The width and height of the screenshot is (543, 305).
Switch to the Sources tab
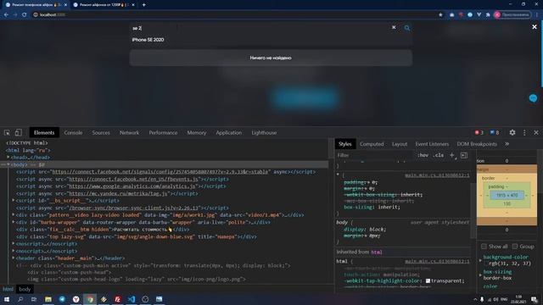(x=101, y=132)
